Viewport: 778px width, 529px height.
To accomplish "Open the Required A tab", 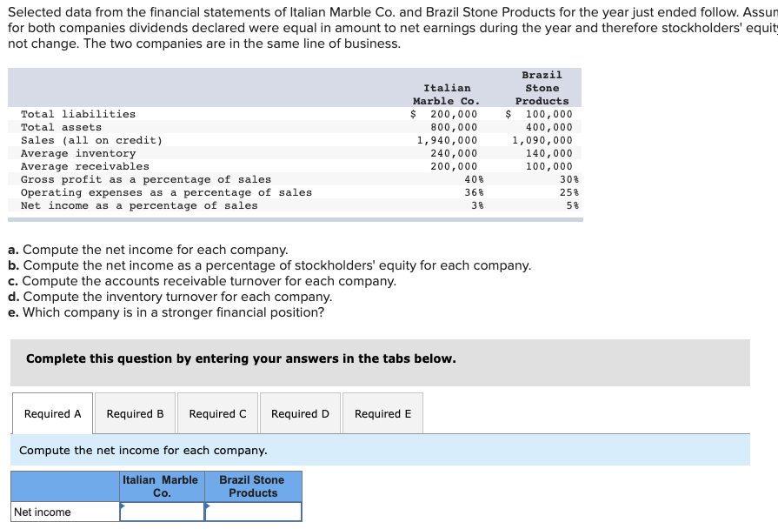I will pyautogui.click(x=53, y=413).
